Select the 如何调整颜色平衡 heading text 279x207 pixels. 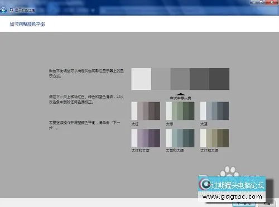[27, 24]
